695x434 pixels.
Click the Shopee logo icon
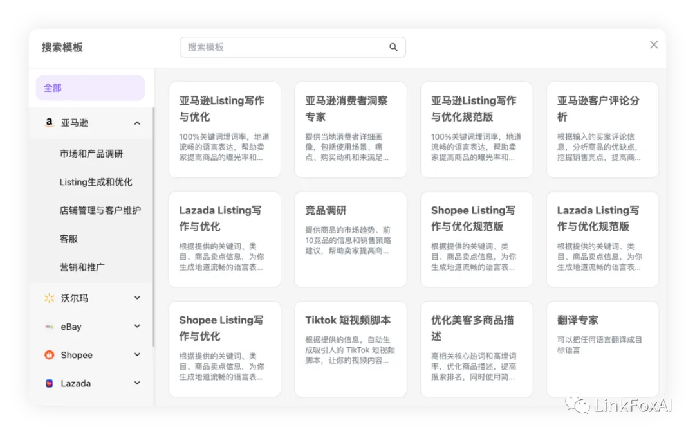[x=49, y=355]
